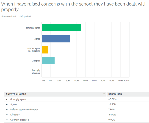
Task: Click the 50% tick on the chart axis
Action: pyautogui.click(x=85, y=80)
